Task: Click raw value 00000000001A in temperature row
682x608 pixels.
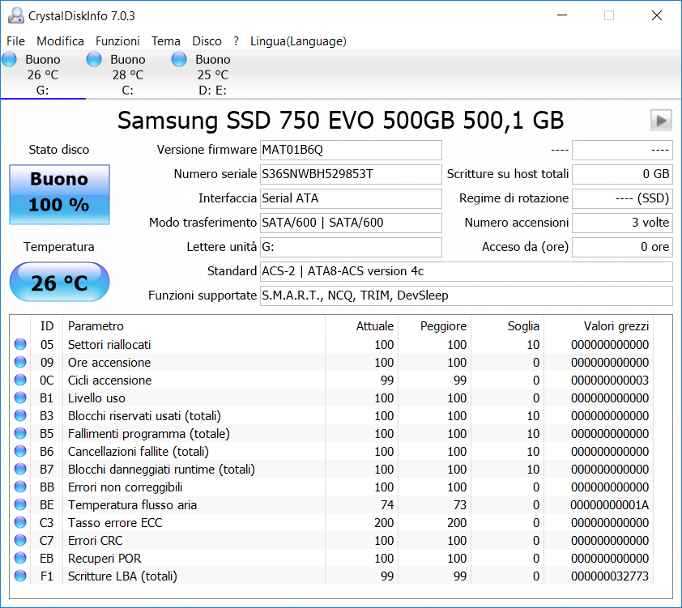Action: [x=609, y=505]
